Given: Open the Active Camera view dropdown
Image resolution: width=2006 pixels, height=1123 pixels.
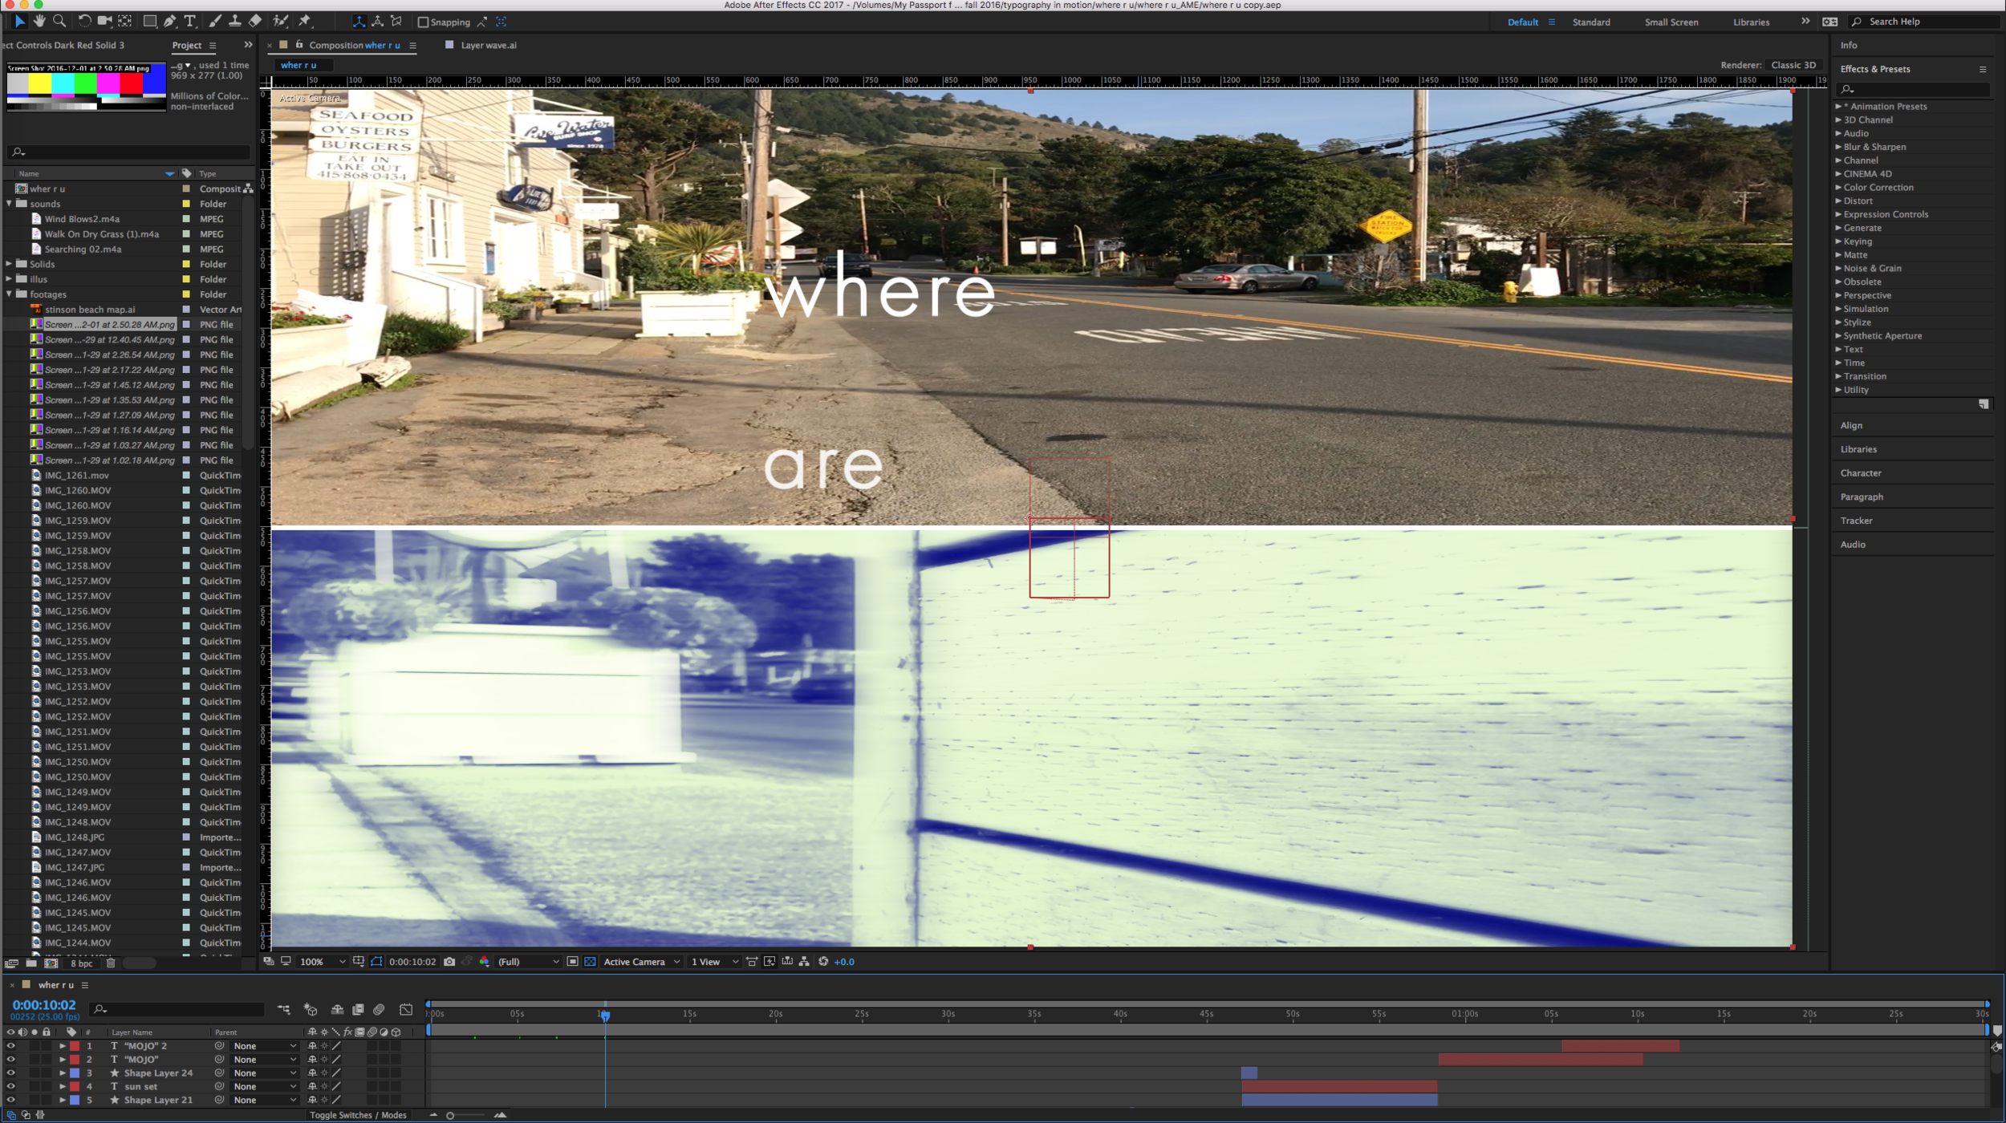Looking at the screenshot, I should (x=641, y=962).
